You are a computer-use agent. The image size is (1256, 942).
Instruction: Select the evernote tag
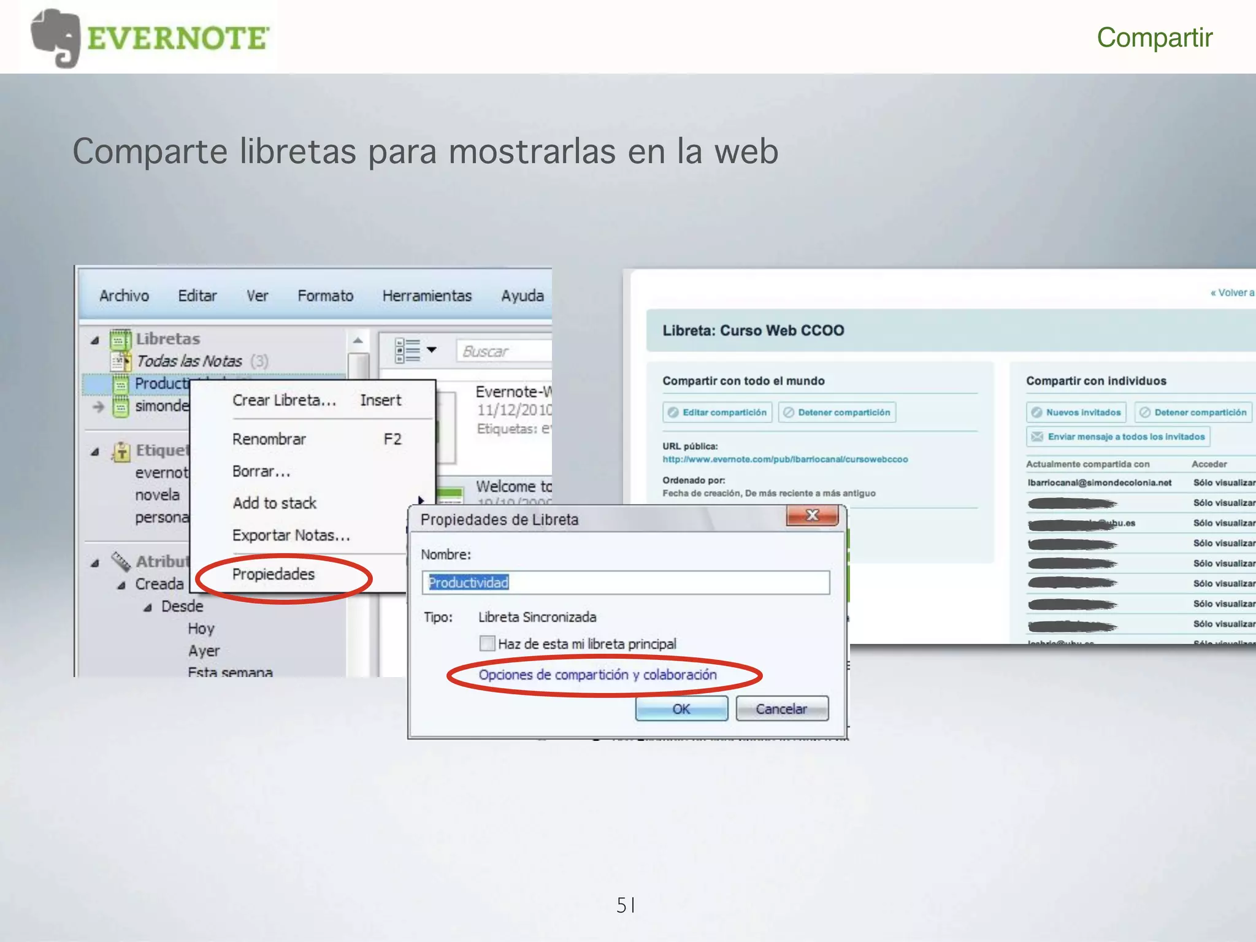click(x=162, y=473)
